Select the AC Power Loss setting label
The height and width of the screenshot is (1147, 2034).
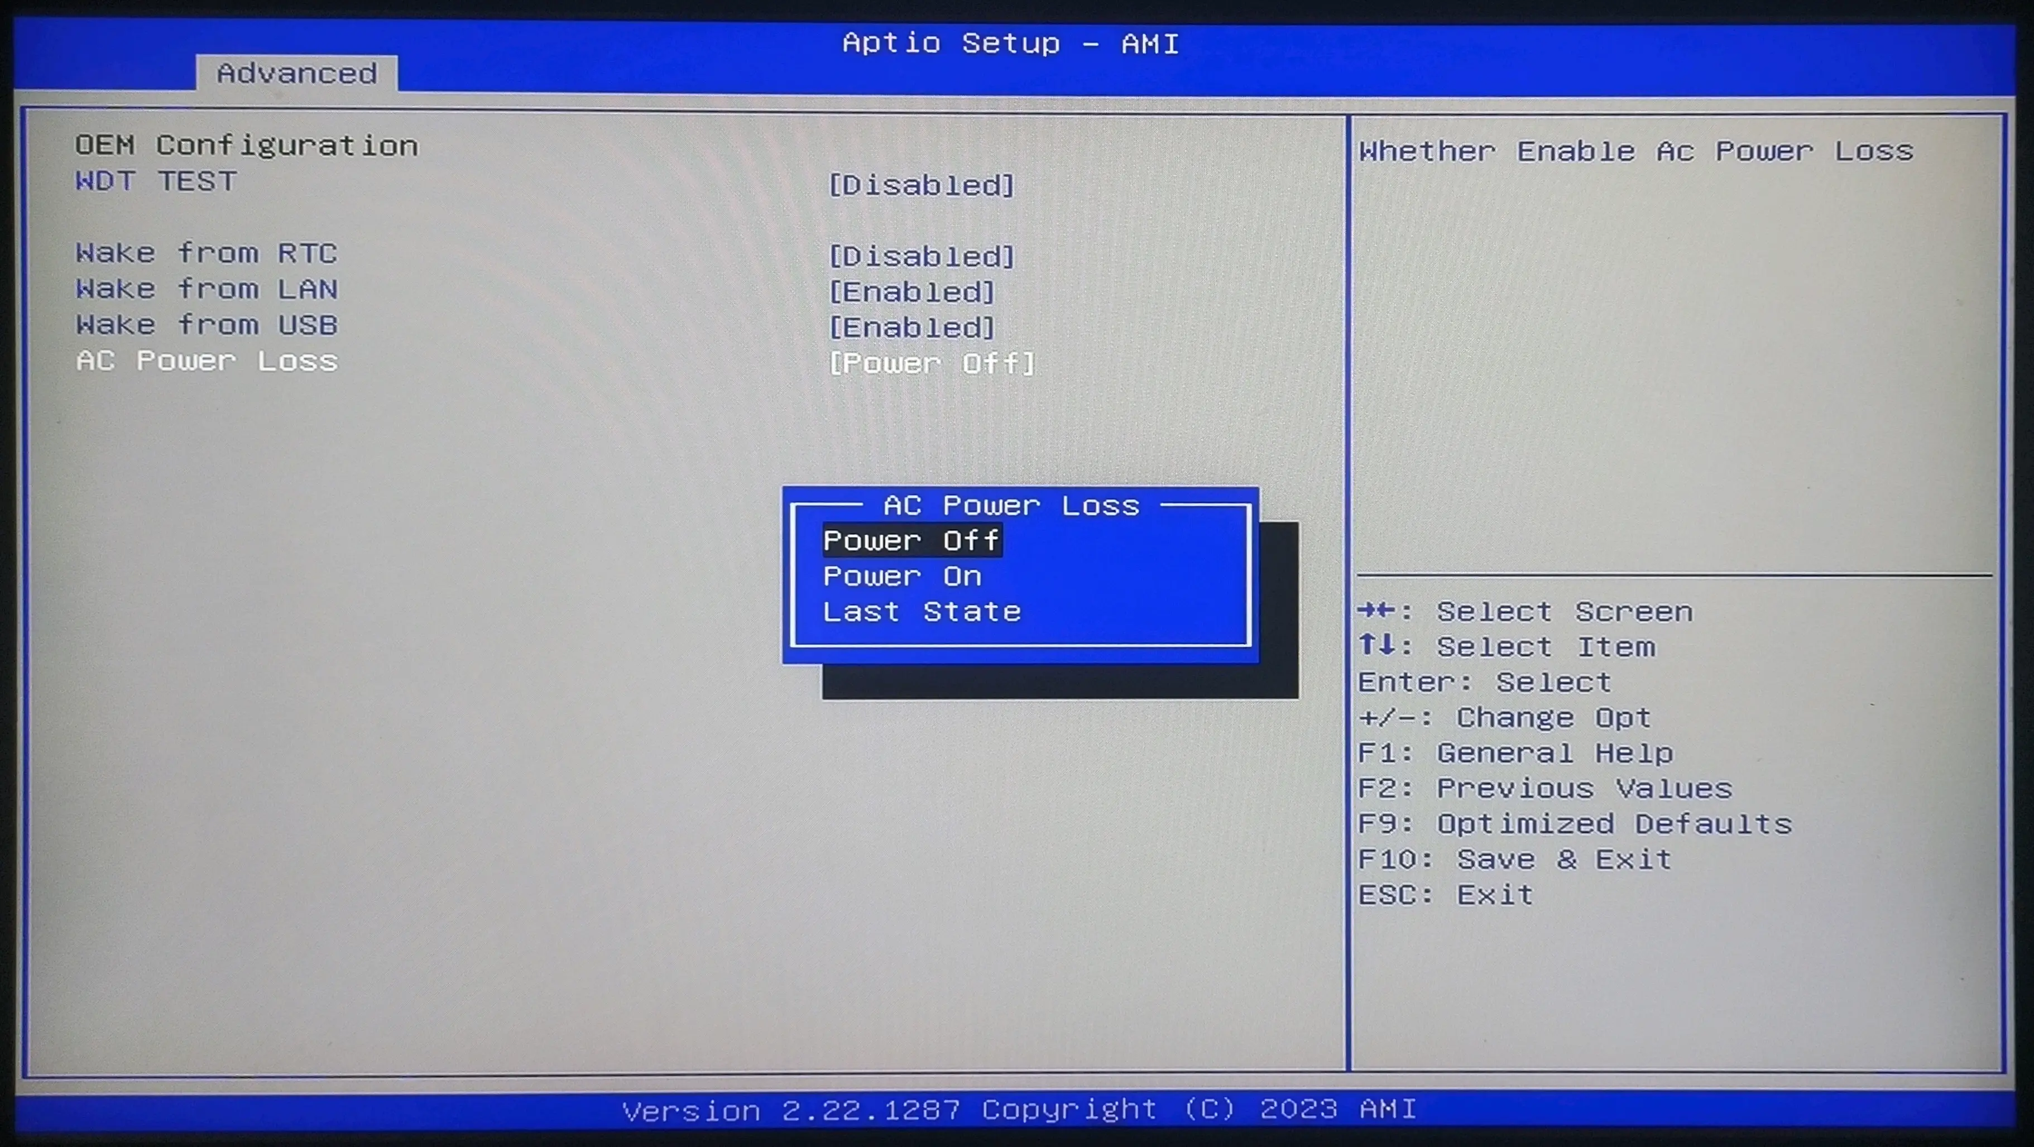coord(206,361)
